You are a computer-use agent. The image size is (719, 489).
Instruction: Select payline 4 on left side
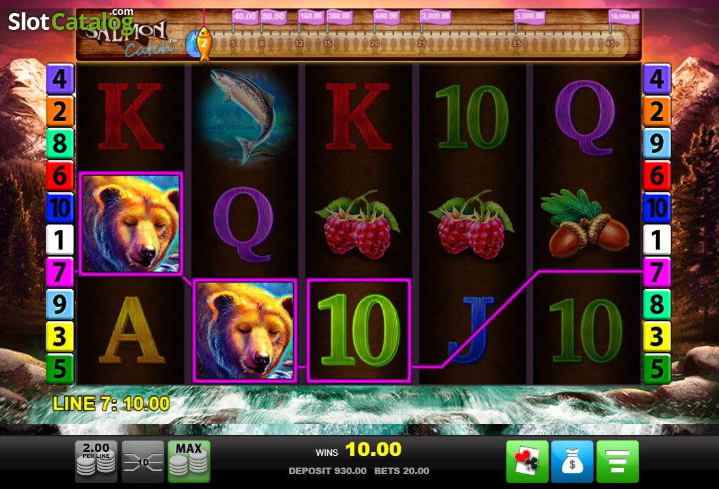[x=60, y=79]
